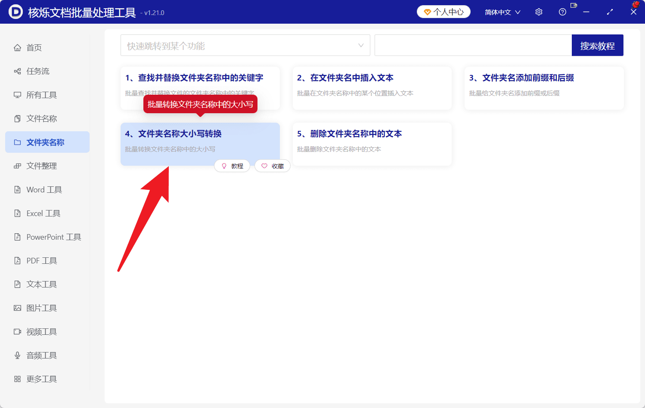Open the 文本工具 (text tools) section
The height and width of the screenshot is (408, 645).
(41, 284)
